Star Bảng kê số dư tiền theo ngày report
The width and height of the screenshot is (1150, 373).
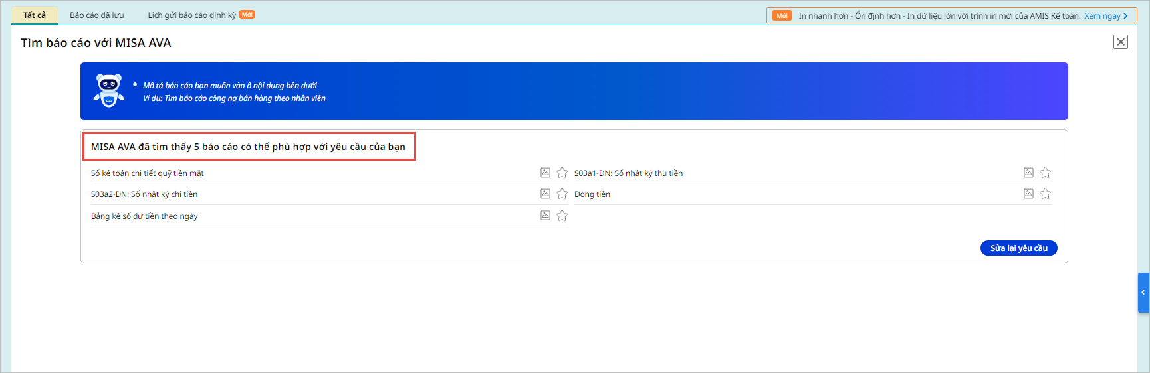click(x=562, y=216)
